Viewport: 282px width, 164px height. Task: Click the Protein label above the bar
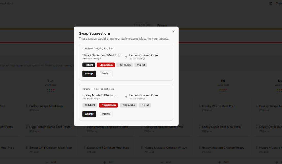click(x=162, y=26)
